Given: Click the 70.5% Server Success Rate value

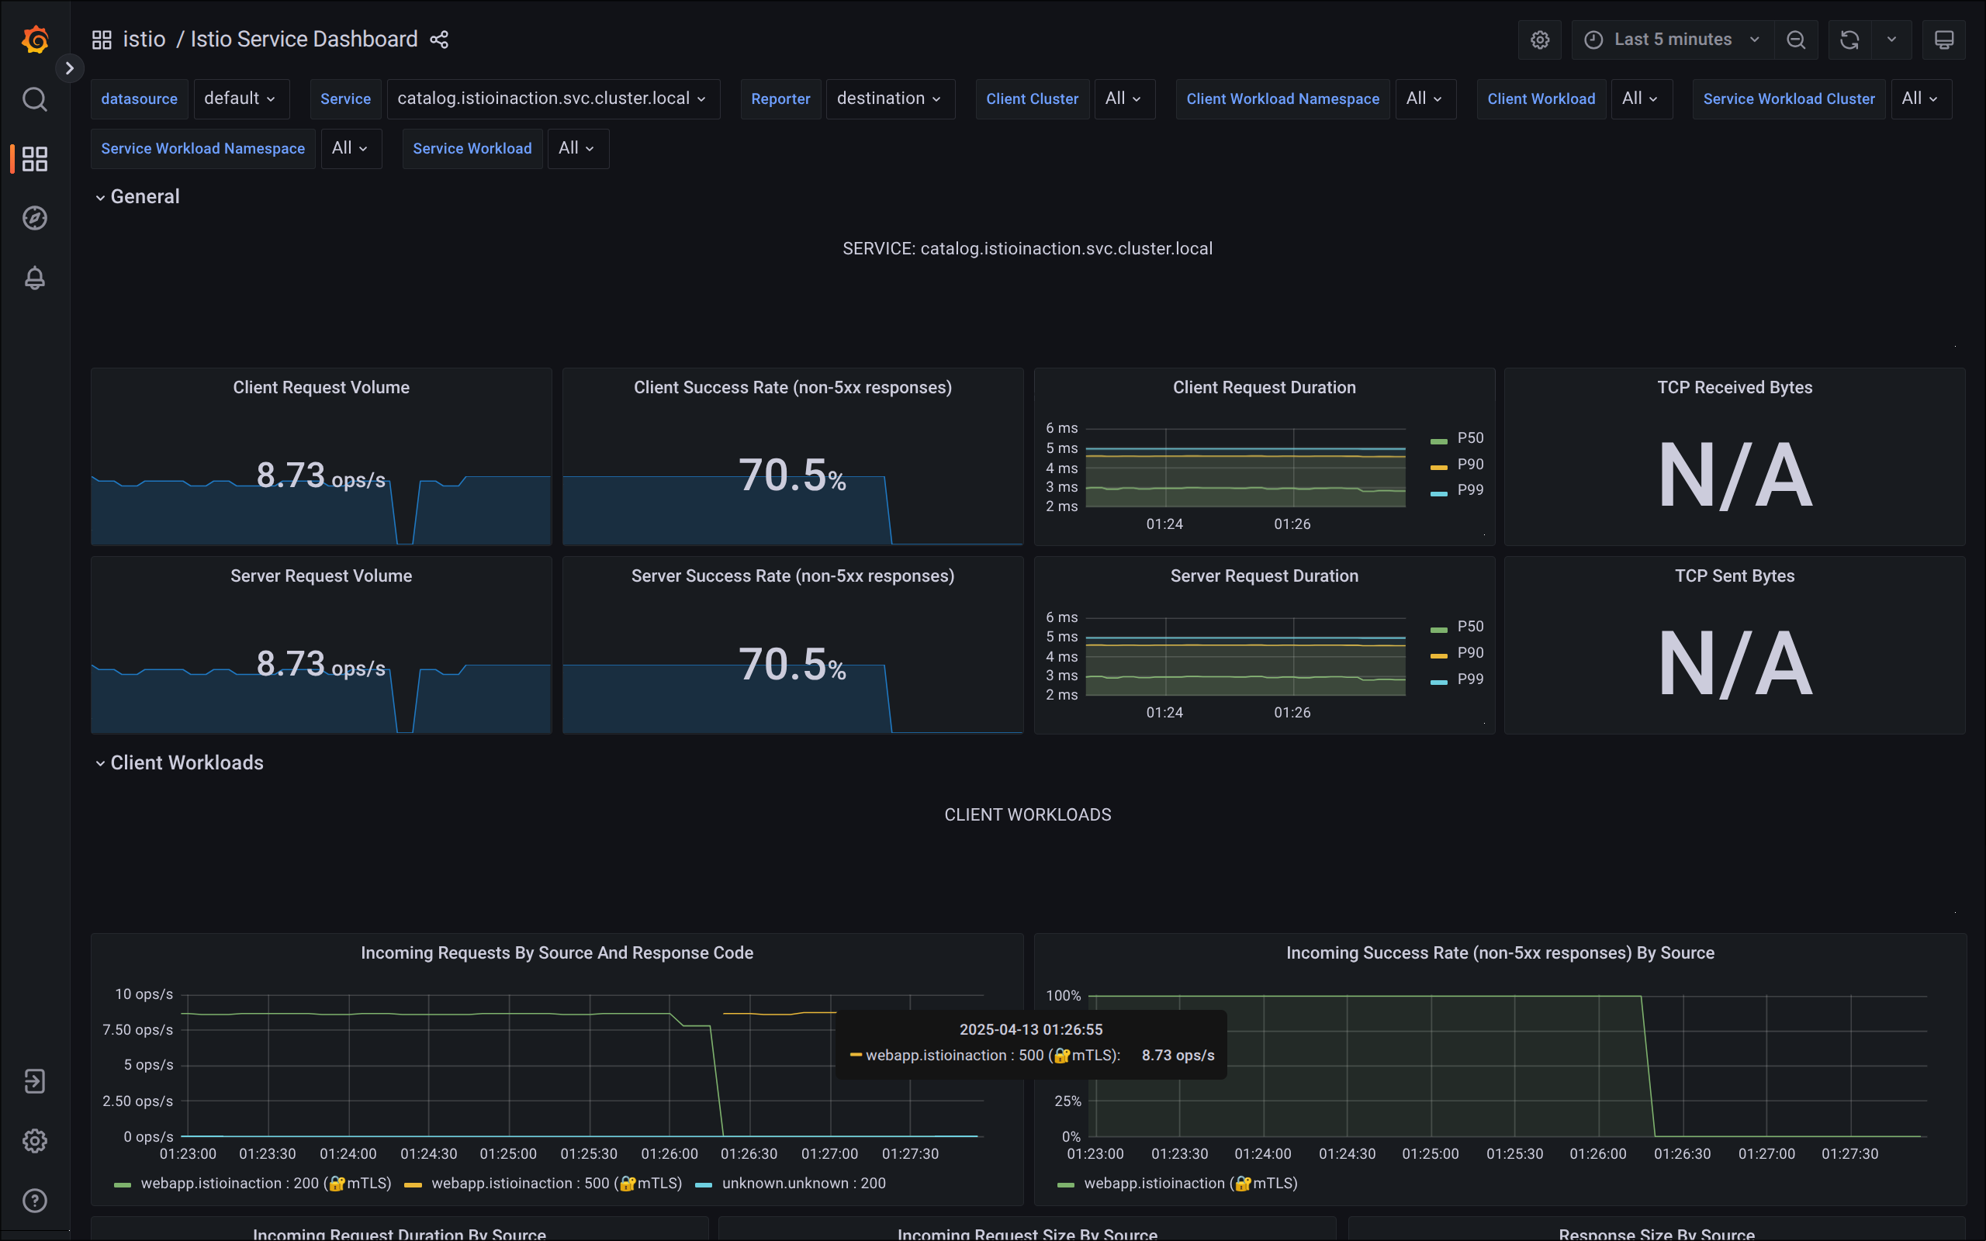Looking at the screenshot, I should (x=792, y=664).
